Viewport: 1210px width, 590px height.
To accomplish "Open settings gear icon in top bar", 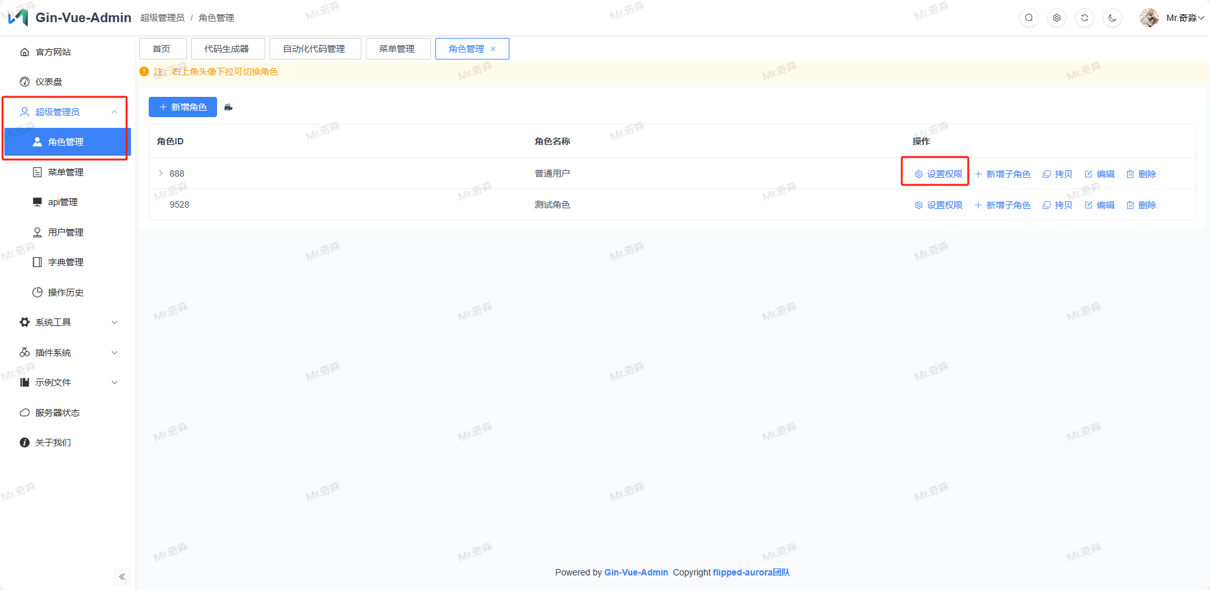I will point(1057,18).
